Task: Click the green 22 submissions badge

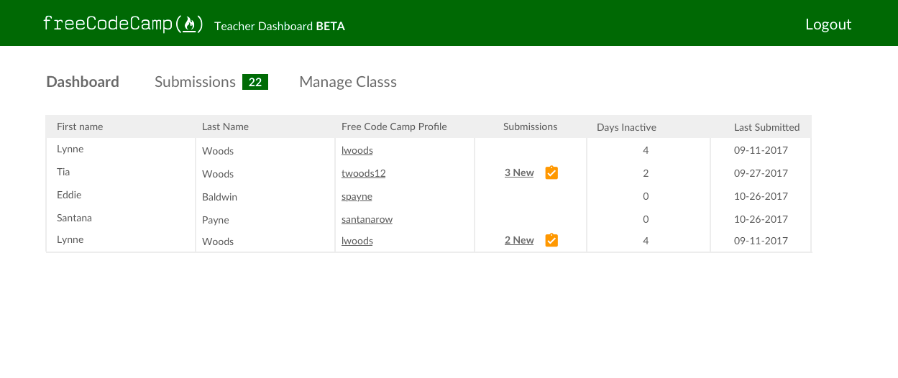Action: click(x=255, y=82)
